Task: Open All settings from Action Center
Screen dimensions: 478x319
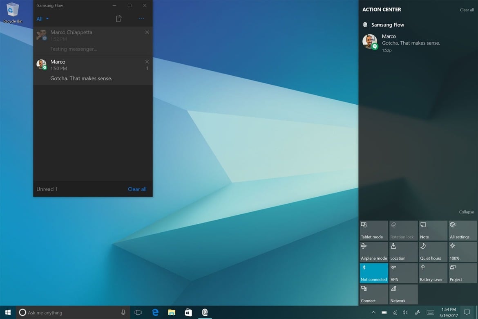Action: point(463,231)
